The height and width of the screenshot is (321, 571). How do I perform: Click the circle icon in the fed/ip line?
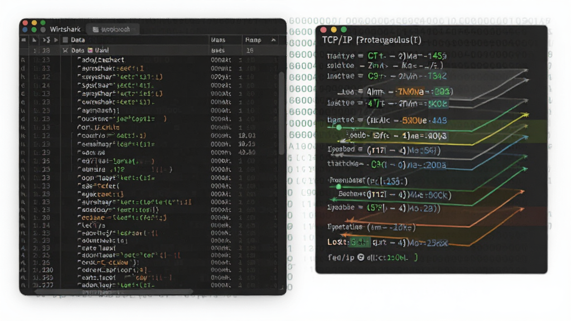(361, 257)
